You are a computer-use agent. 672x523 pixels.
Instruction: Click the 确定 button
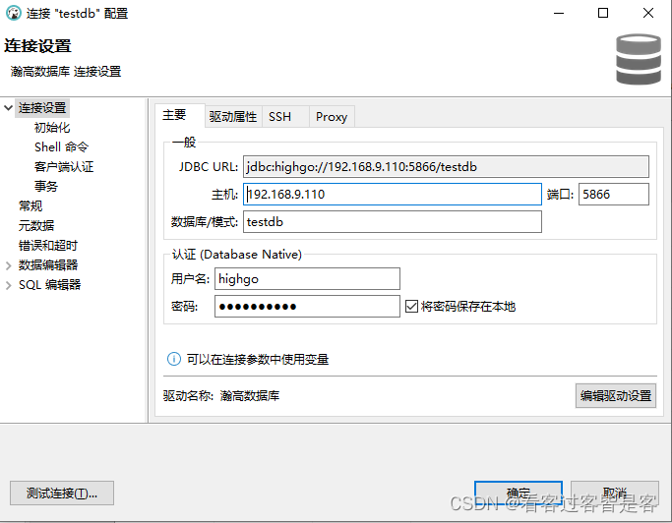(519, 494)
